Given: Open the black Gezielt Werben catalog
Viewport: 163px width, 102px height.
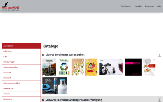Looking at the screenshot, I should [x=133, y=67].
